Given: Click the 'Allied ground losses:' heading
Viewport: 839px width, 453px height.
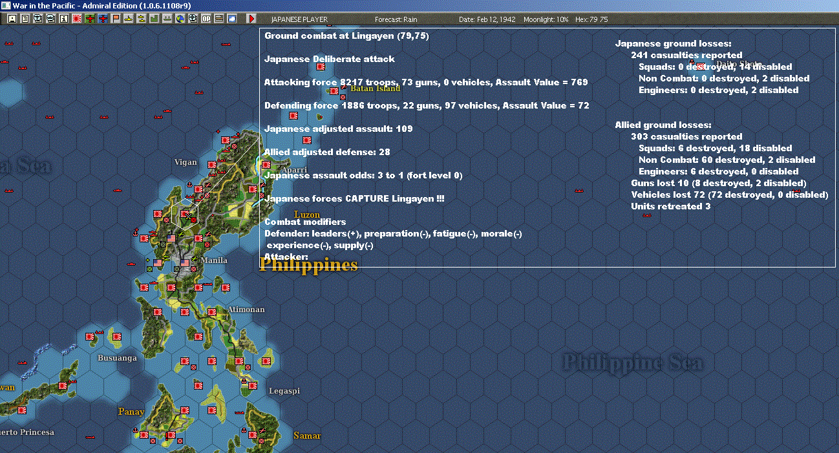Looking at the screenshot, I should (x=663, y=125).
